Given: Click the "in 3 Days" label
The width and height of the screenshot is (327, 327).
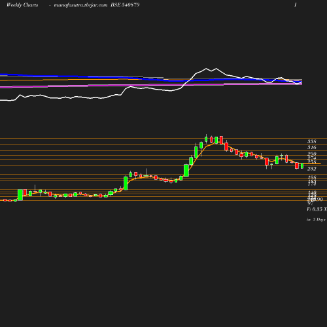Looking at the screenshot, I should coord(316,220).
